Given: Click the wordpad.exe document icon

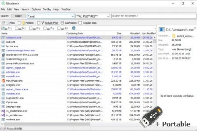Looking at the screenshot, I should click(x=3, y=94).
